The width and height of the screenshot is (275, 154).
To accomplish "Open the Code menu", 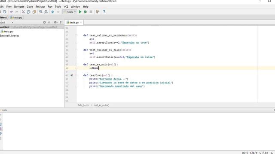I will point(30,7).
